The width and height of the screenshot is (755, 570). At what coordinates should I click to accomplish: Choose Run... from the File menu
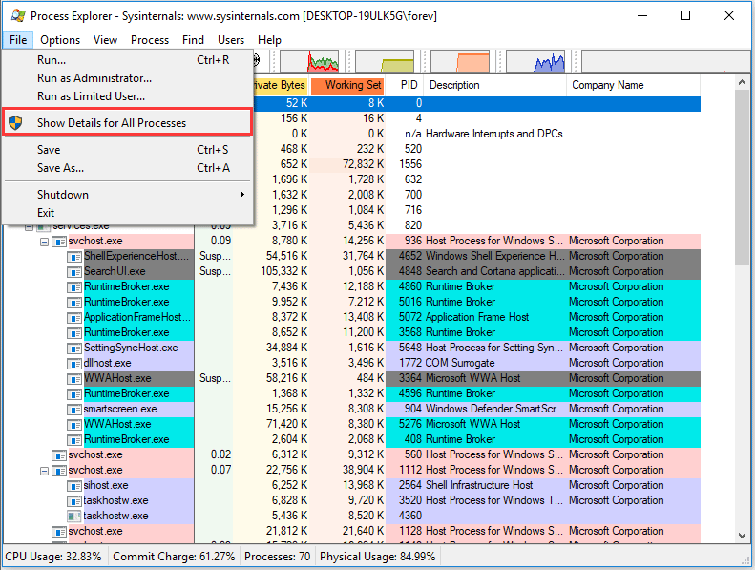(x=128, y=60)
